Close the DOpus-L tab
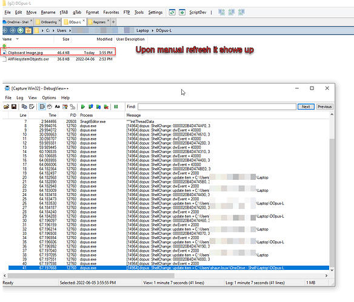The image size is (354, 302). coord(84,21)
